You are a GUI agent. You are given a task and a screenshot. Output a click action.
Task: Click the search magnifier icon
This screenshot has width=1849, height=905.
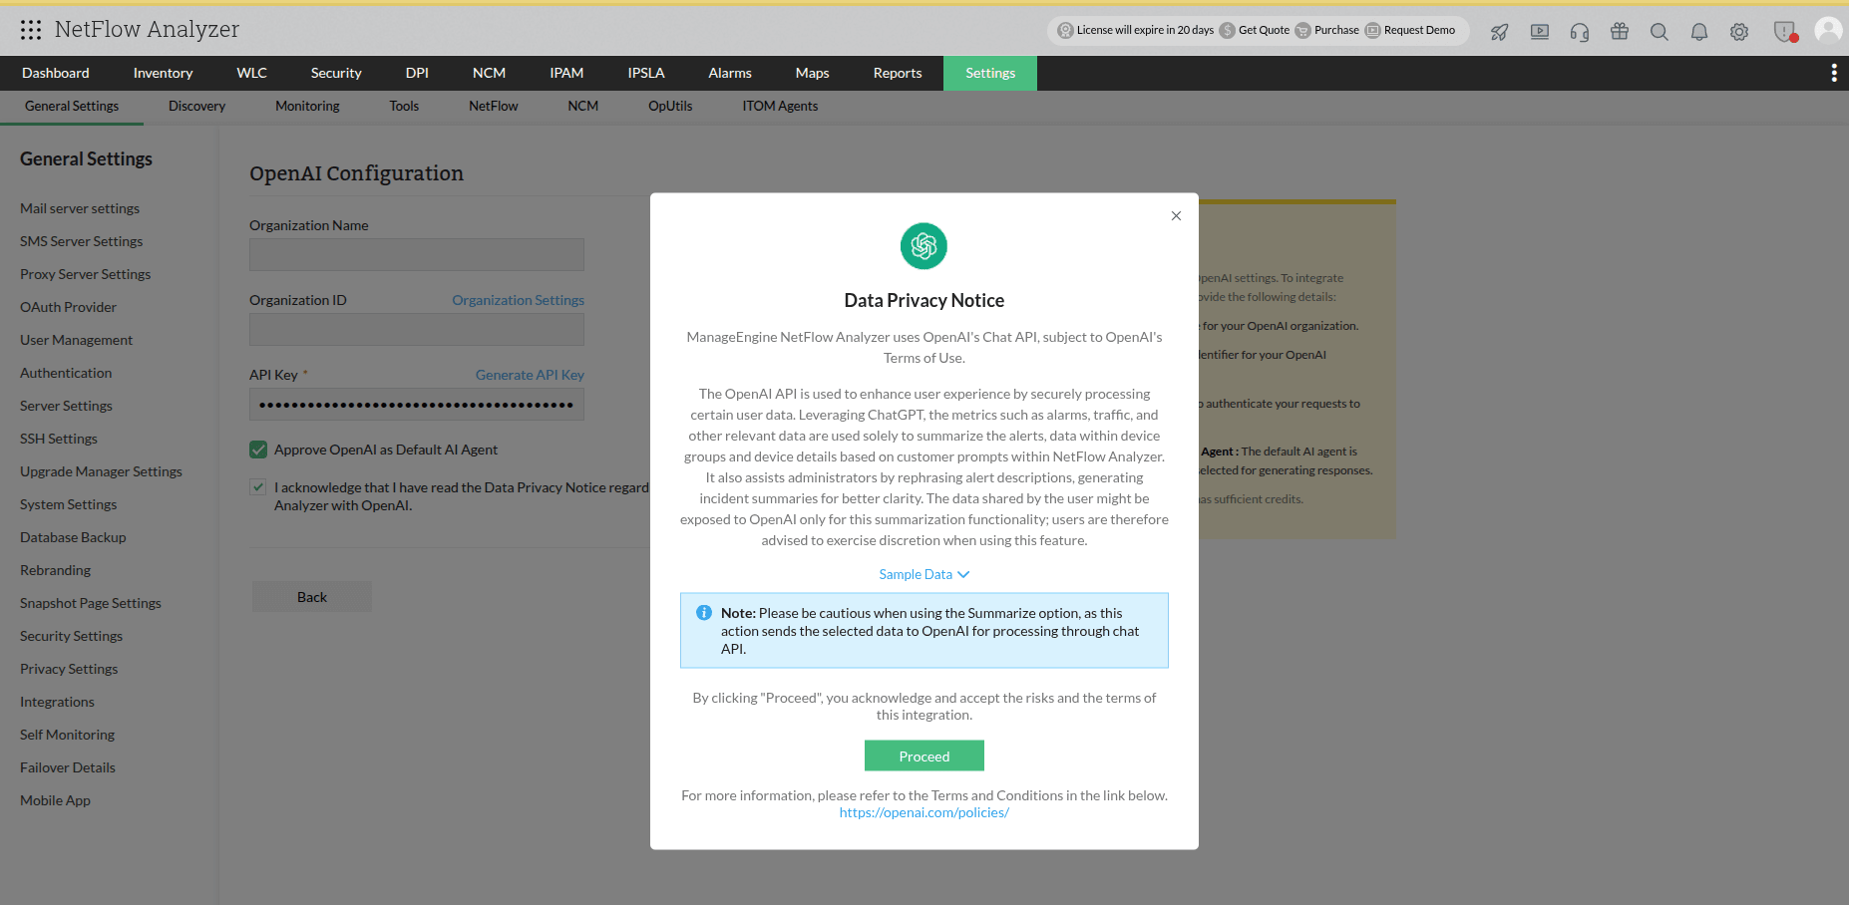(1660, 32)
